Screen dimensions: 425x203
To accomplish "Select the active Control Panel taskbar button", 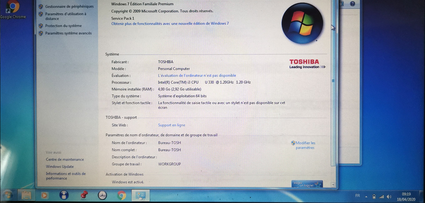I will pos(141,195).
